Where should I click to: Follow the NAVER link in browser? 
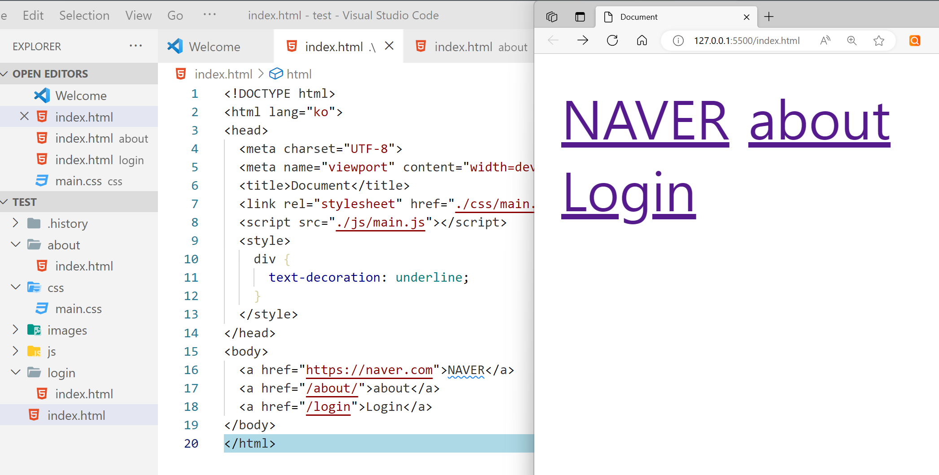point(645,121)
